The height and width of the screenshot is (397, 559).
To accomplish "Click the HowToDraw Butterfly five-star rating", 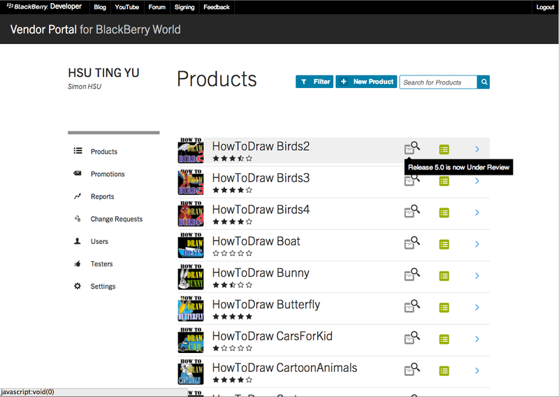I will coord(233,317).
